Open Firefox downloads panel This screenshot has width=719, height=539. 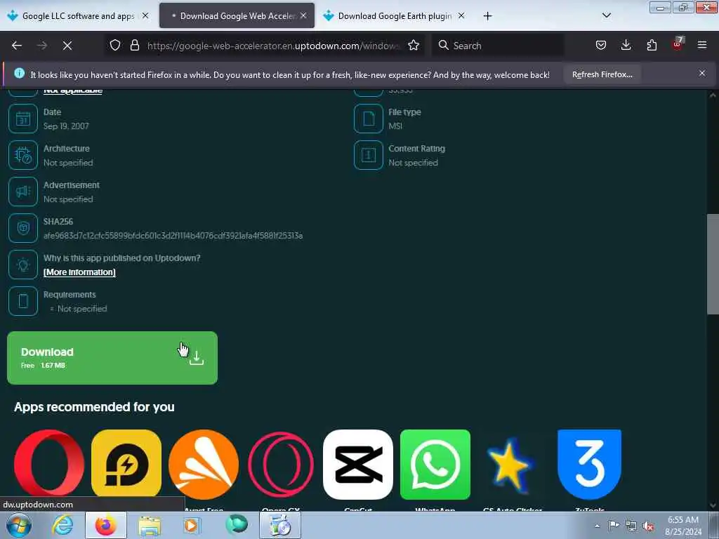[x=626, y=46]
